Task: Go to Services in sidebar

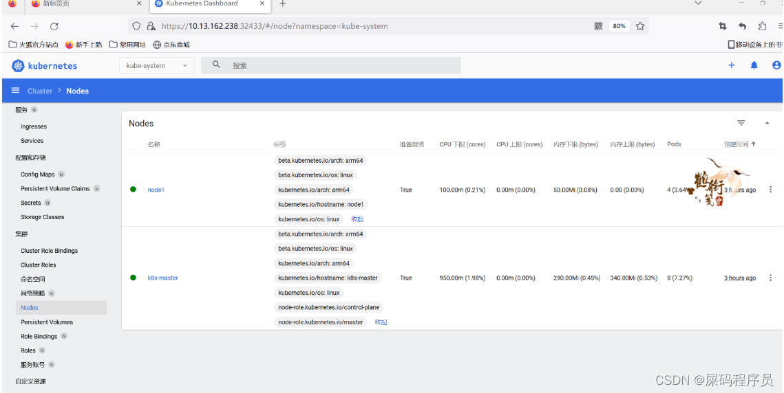Action: click(32, 141)
